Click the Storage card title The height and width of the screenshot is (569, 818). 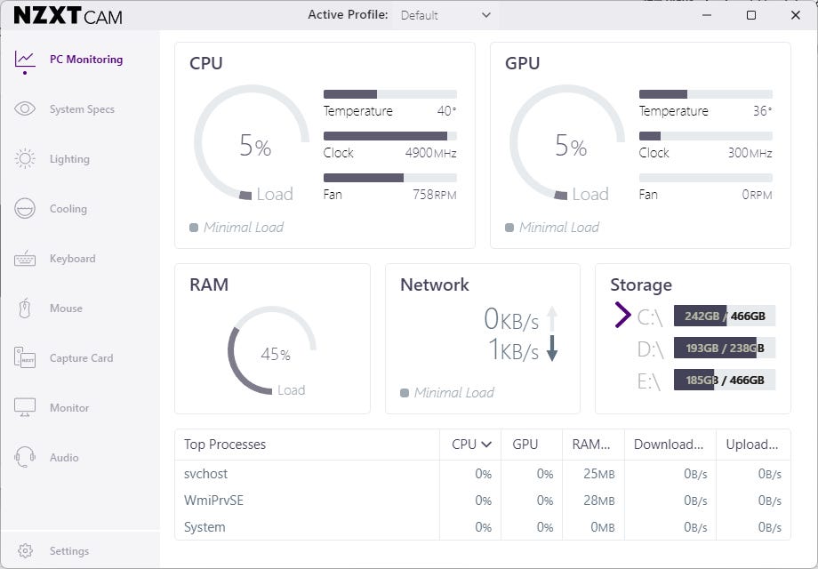(x=641, y=285)
